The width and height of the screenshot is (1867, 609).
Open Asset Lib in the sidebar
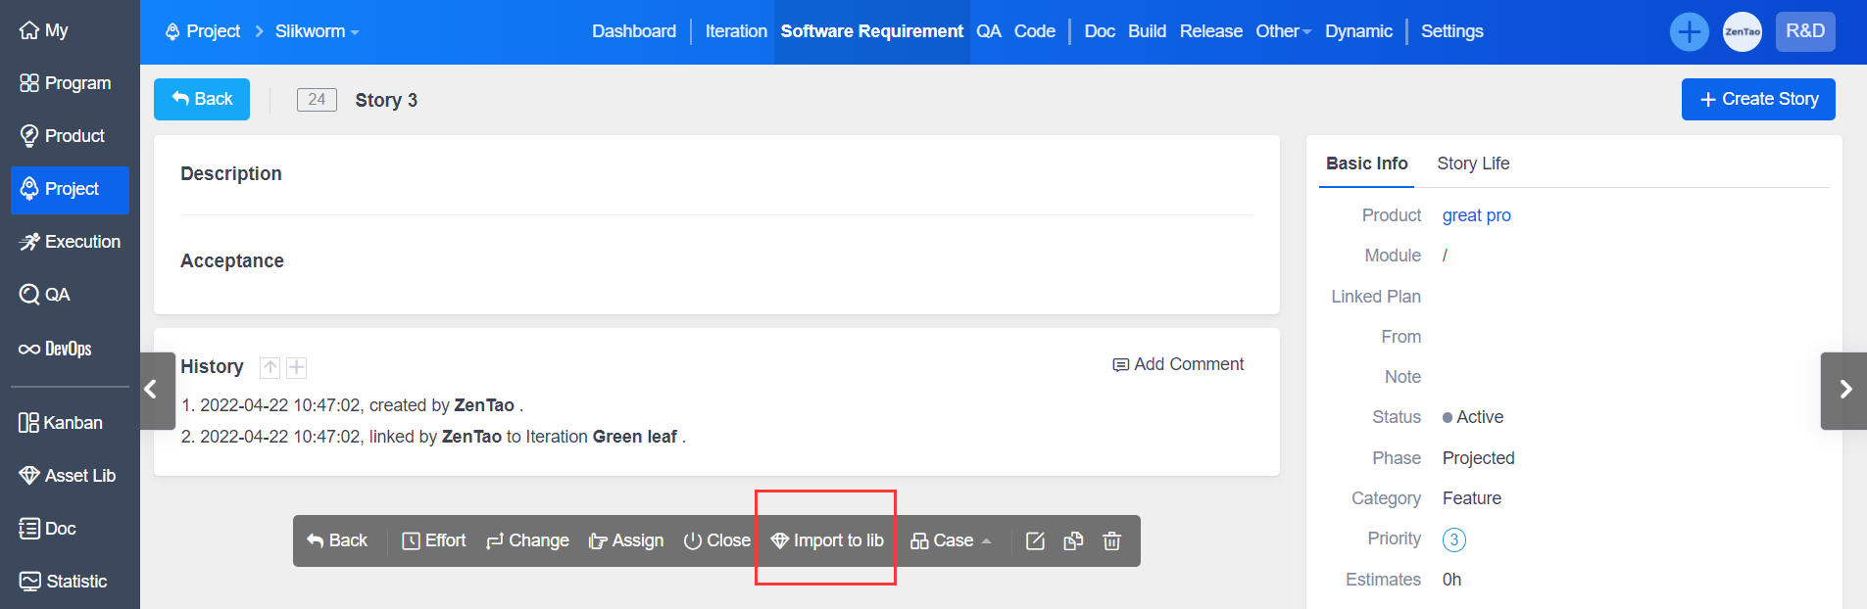click(69, 476)
